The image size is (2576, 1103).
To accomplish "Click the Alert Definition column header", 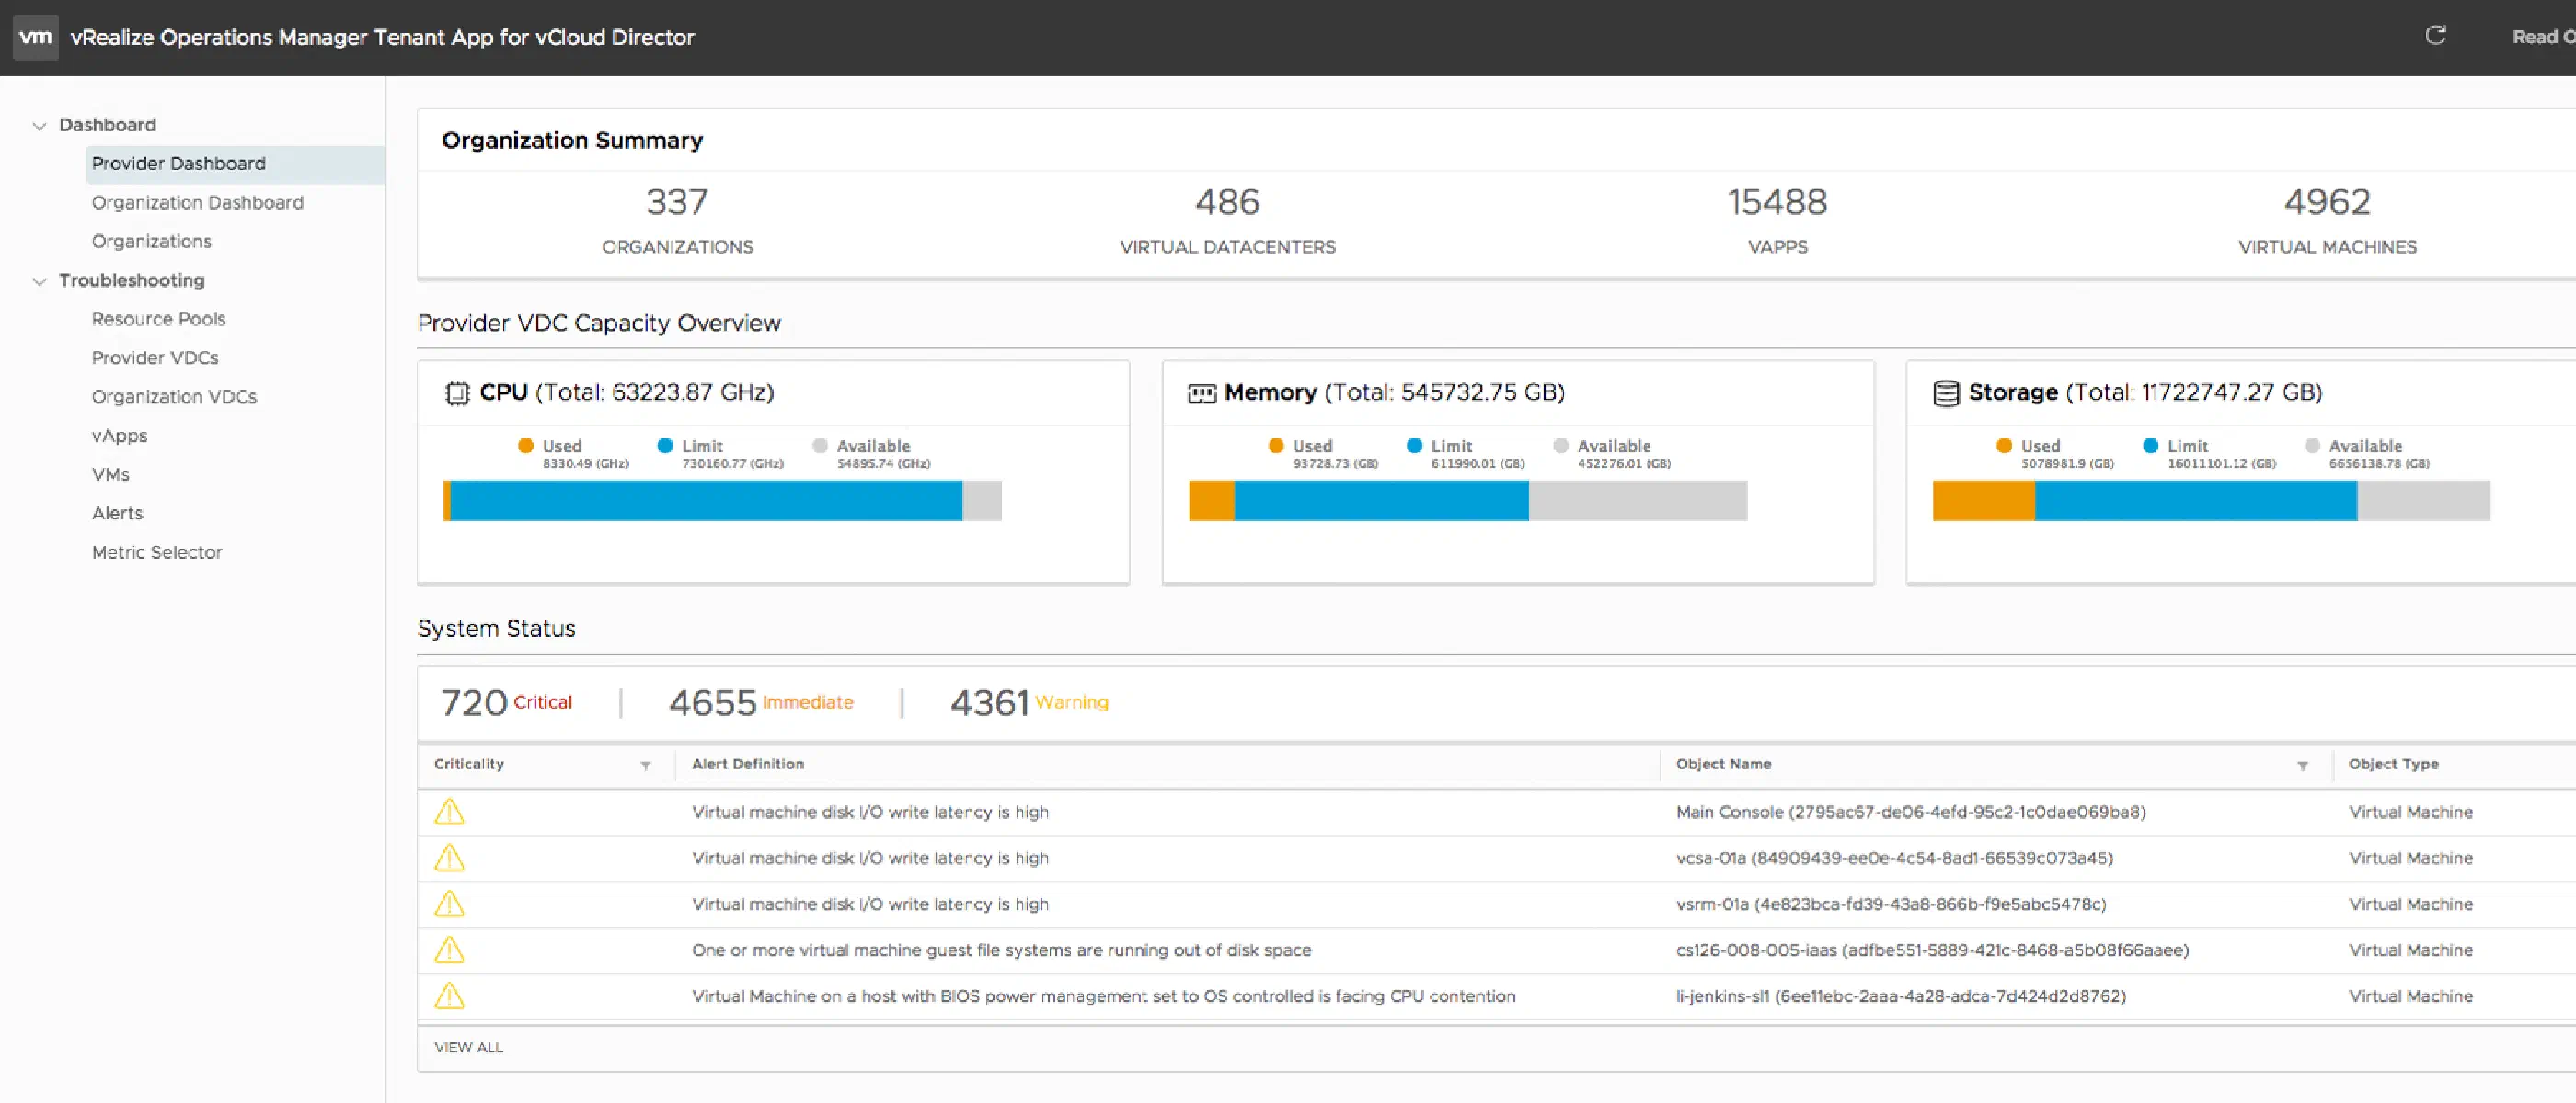I will (747, 765).
